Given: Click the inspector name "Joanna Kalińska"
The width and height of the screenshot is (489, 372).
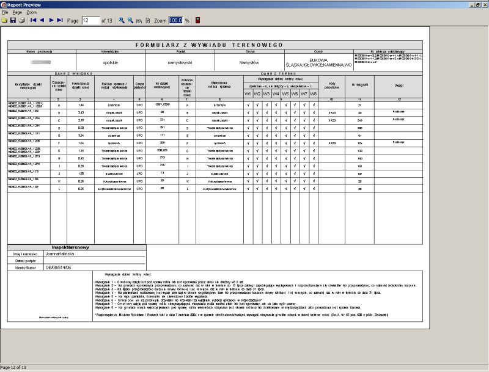Looking at the screenshot, I should click(60, 254).
